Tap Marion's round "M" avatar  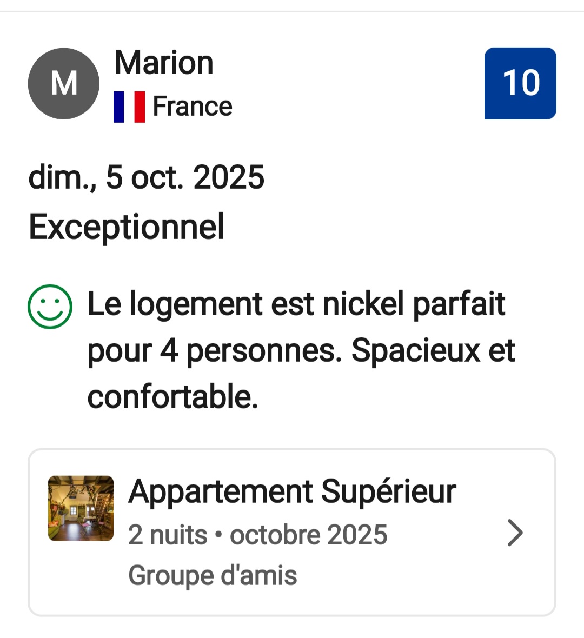64,84
